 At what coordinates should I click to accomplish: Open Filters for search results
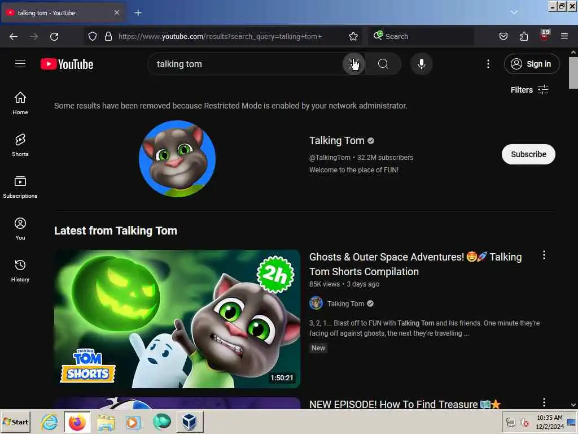tap(529, 90)
